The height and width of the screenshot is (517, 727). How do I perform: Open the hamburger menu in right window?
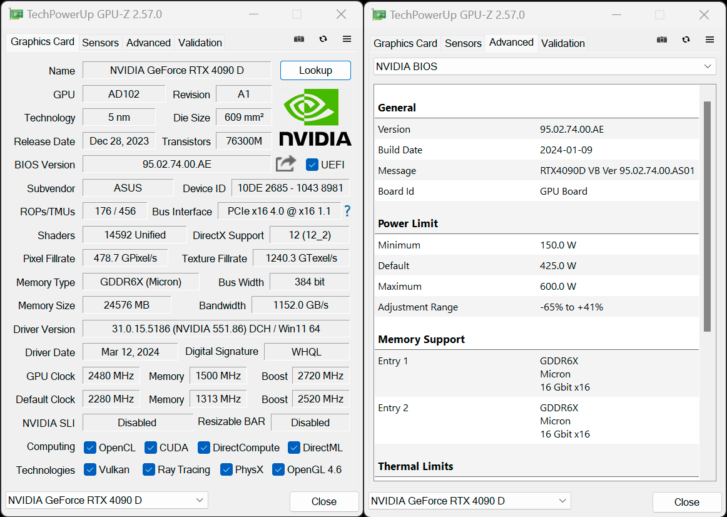pos(710,39)
